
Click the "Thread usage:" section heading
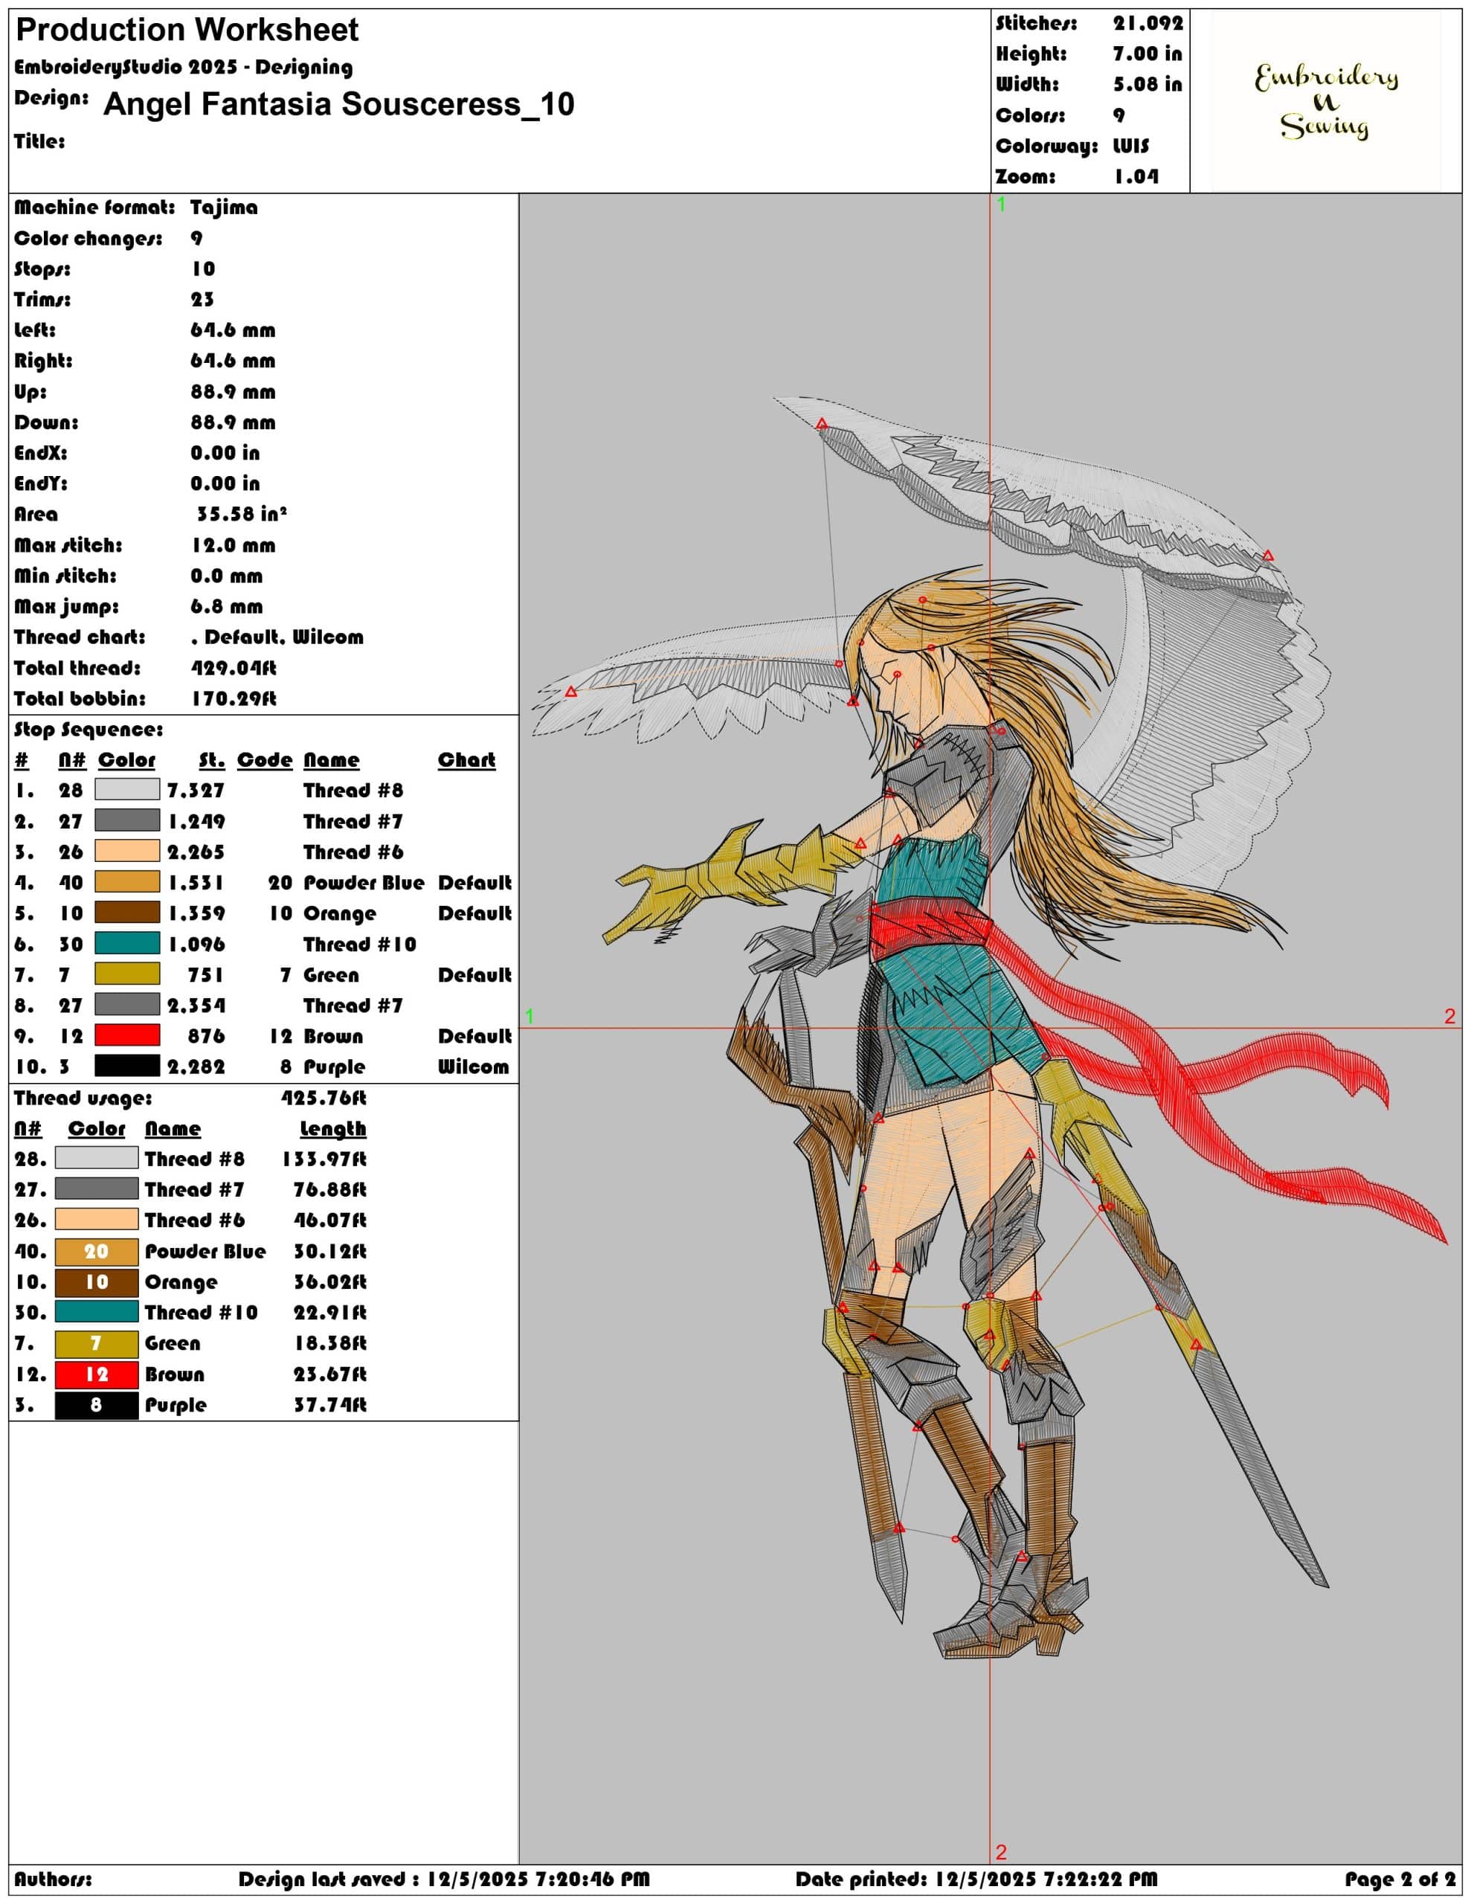click(x=83, y=1098)
